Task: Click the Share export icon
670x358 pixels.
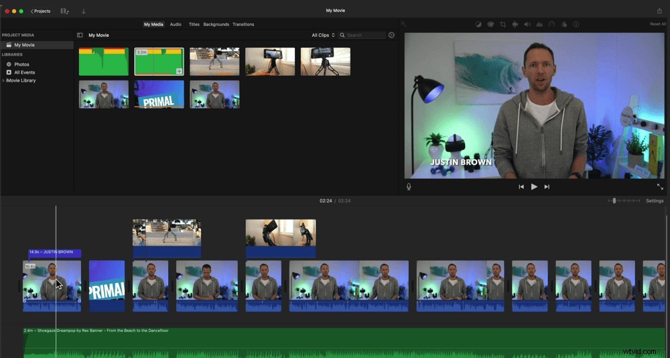Action: 659,11
